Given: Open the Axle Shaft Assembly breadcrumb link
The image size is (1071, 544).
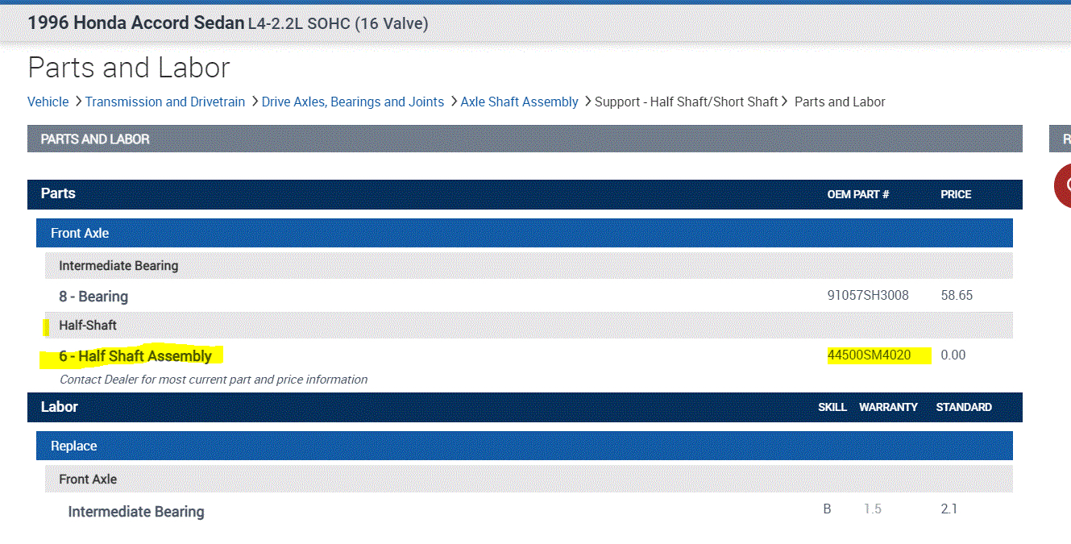Looking at the screenshot, I should [x=519, y=102].
